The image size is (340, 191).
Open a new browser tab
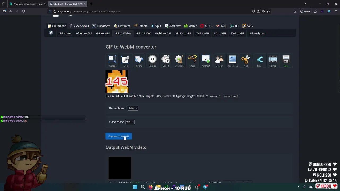point(91,4)
